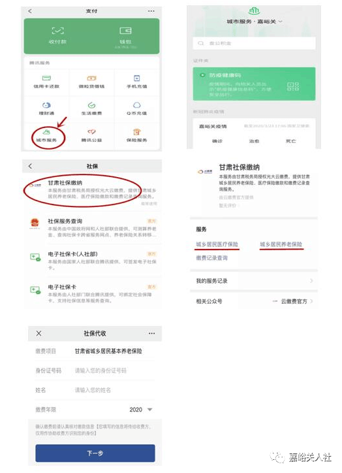Close the 社保代收 page

tap(39, 333)
